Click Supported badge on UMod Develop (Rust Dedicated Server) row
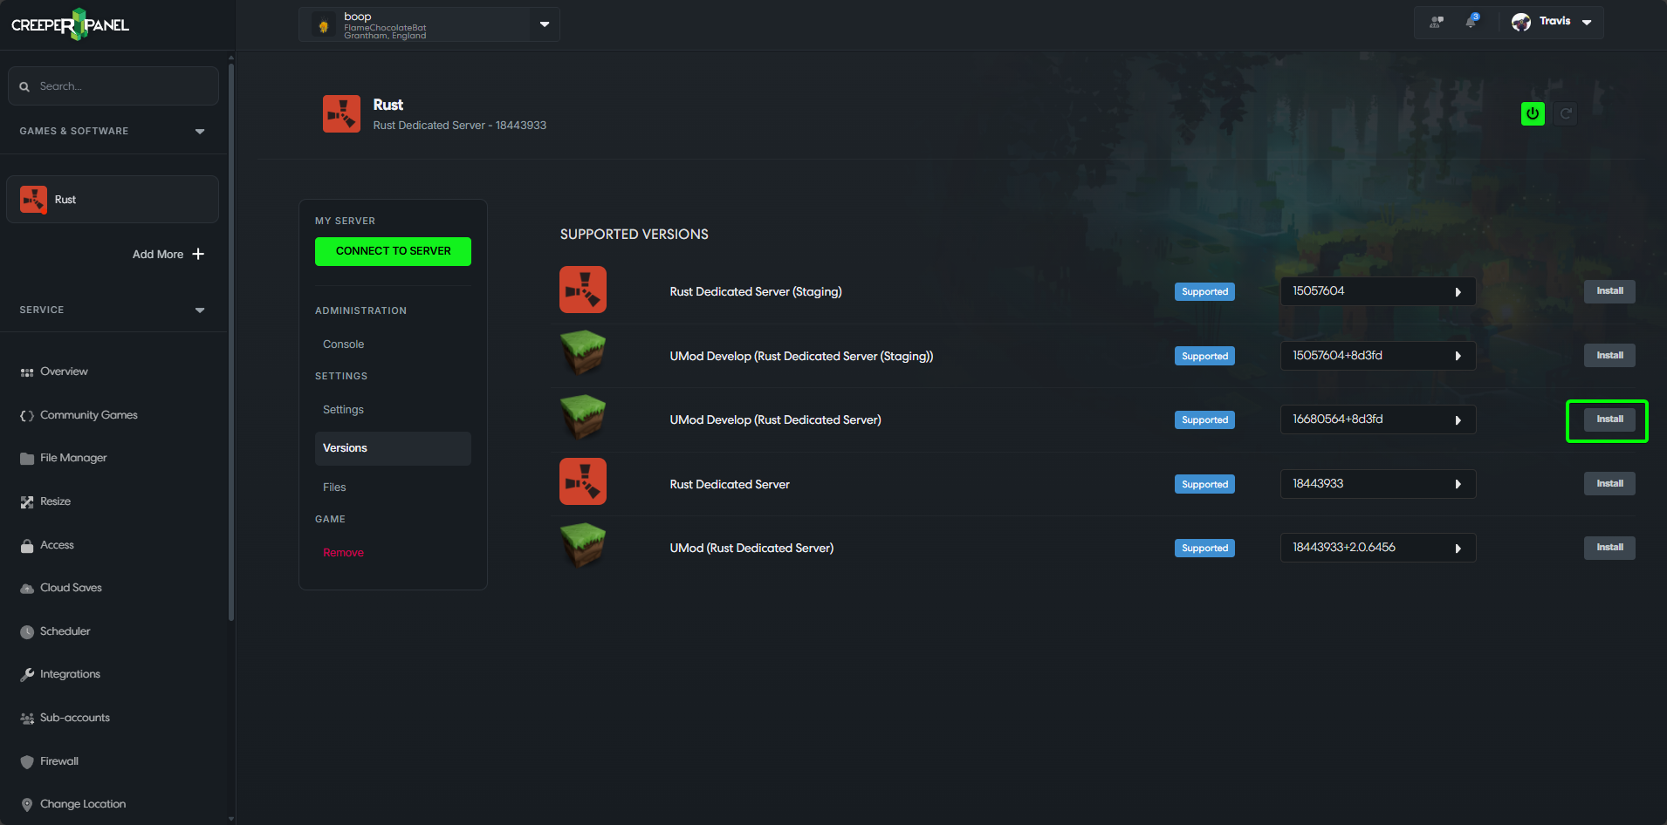The width and height of the screenshot is (1667, 825). click(1204, 420)
